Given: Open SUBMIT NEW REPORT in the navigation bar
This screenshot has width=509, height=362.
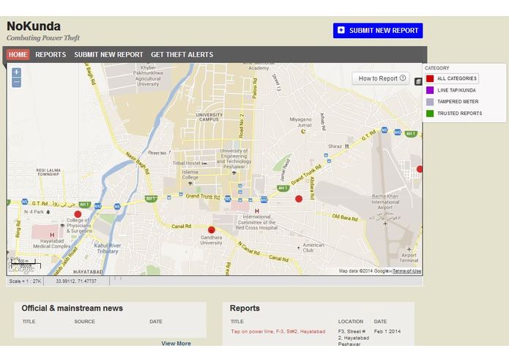Looking at the screenshot, I should tap(108, 54).
